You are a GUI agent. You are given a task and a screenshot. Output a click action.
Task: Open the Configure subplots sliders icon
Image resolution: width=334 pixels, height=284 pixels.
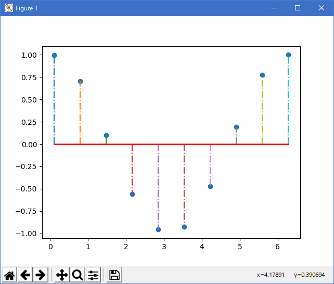coord(93,275)
